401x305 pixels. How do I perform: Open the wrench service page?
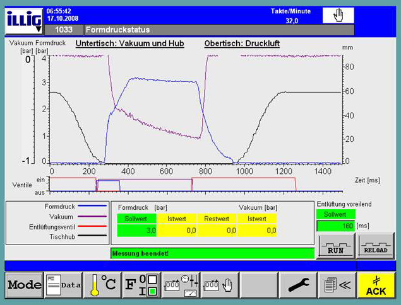298,285
